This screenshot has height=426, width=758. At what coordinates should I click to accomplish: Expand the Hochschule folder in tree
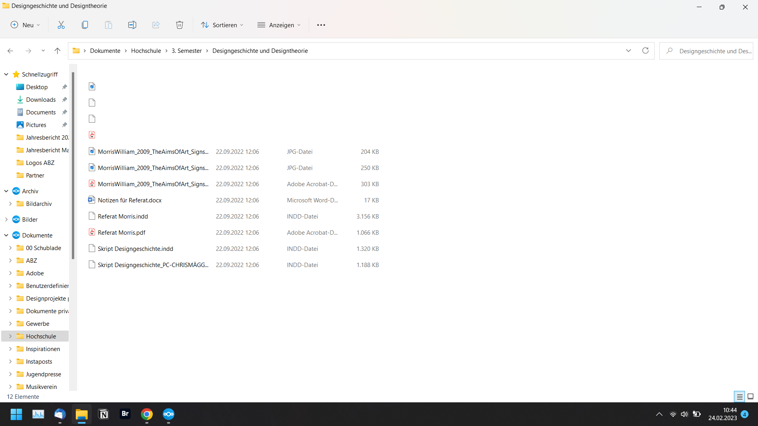click(x=10, y=336)
